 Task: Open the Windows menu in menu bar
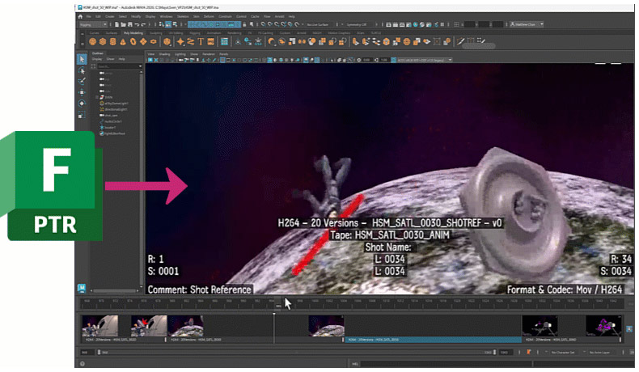coord(166,16)
